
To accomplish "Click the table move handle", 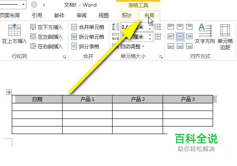I will (9, 92).
